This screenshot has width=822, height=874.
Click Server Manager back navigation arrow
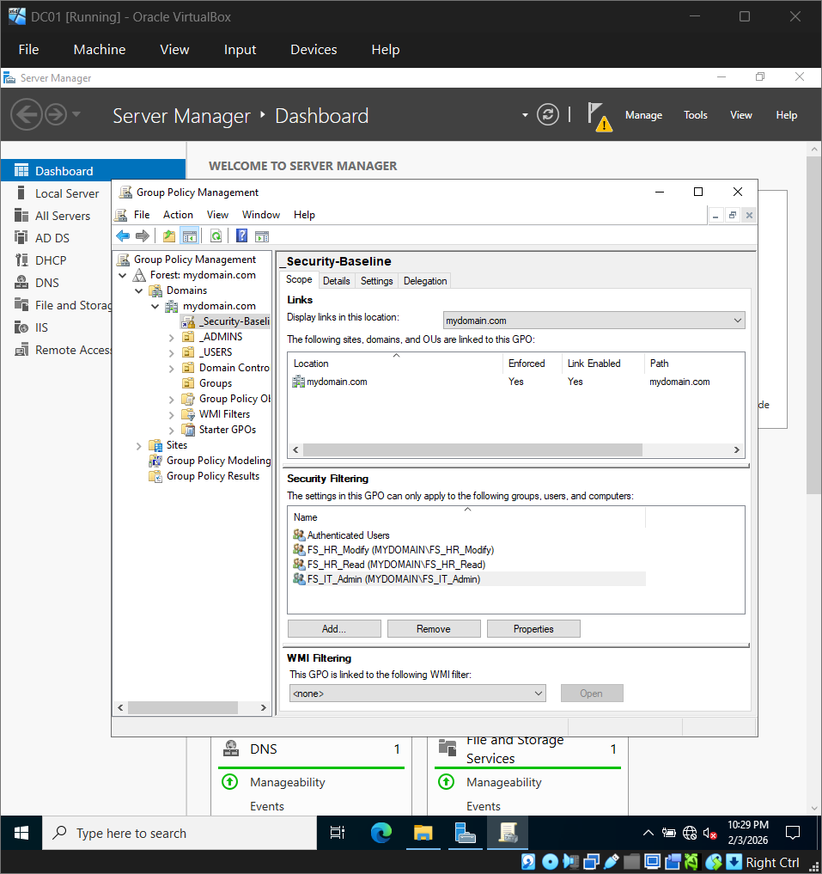click(26, 115)
